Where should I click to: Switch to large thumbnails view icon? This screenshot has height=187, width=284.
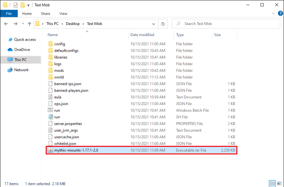(x=279, y=184)
